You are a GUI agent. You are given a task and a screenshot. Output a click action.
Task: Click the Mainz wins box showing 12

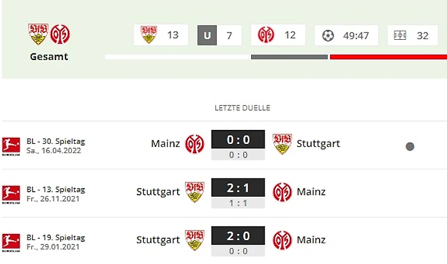[x=277, y=35]
